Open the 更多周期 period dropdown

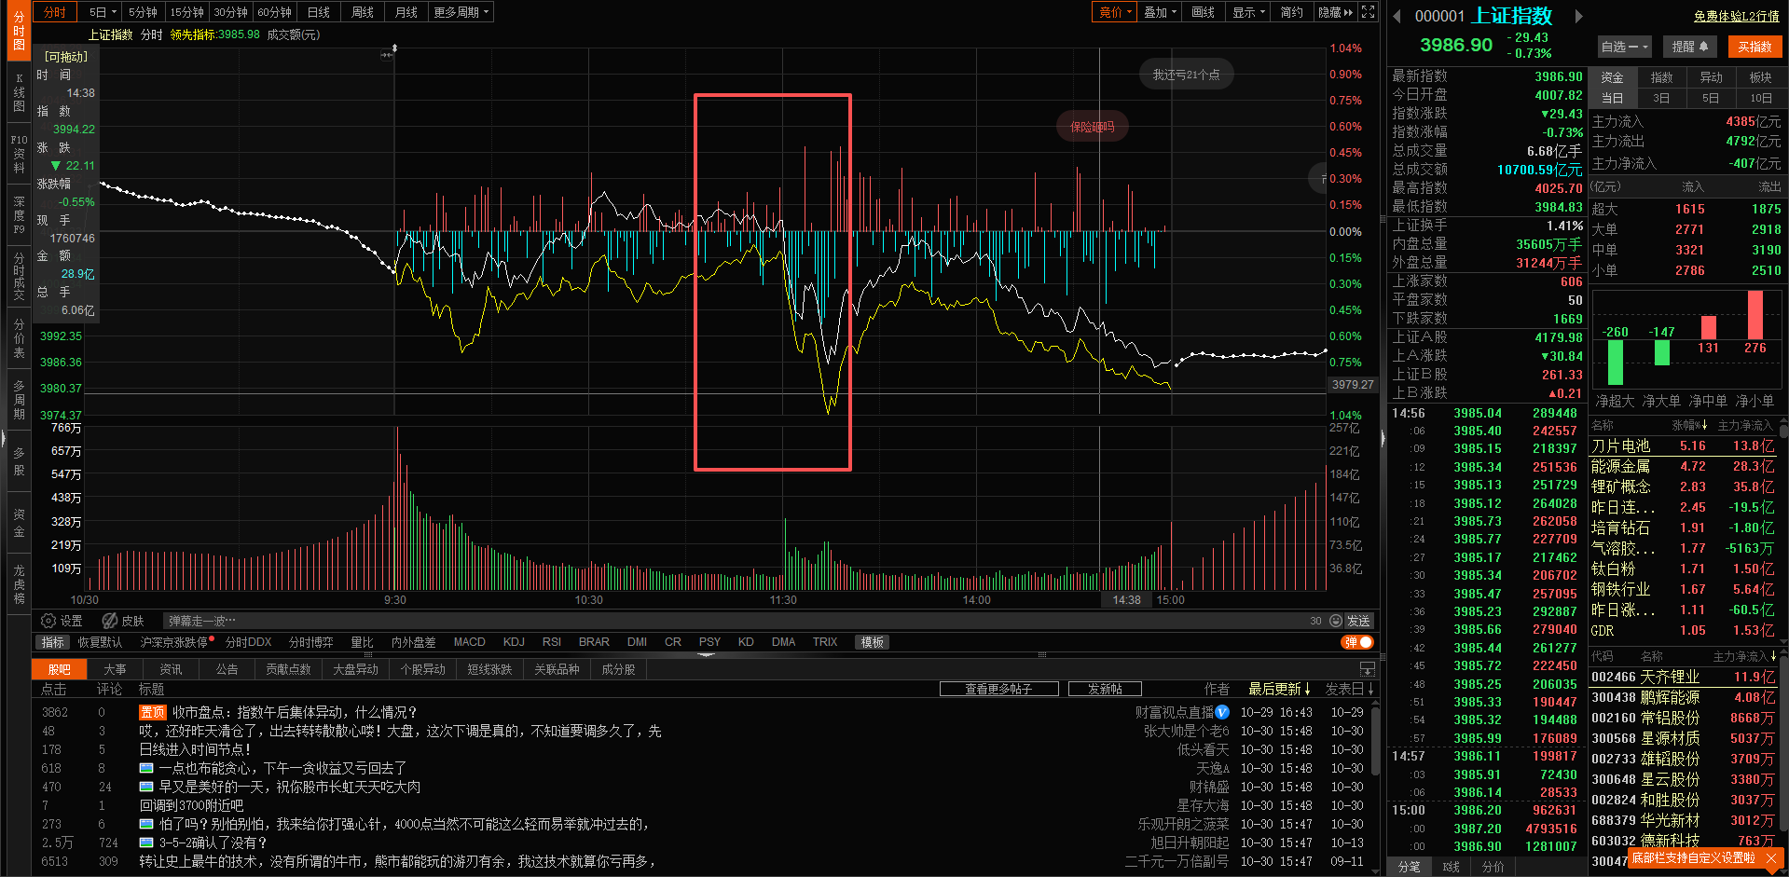461,12
